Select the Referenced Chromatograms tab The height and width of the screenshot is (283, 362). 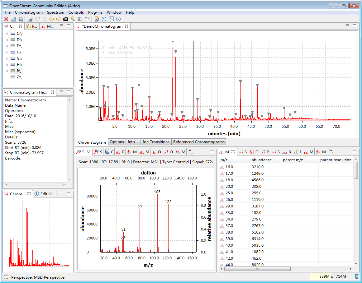coord(198,142)
